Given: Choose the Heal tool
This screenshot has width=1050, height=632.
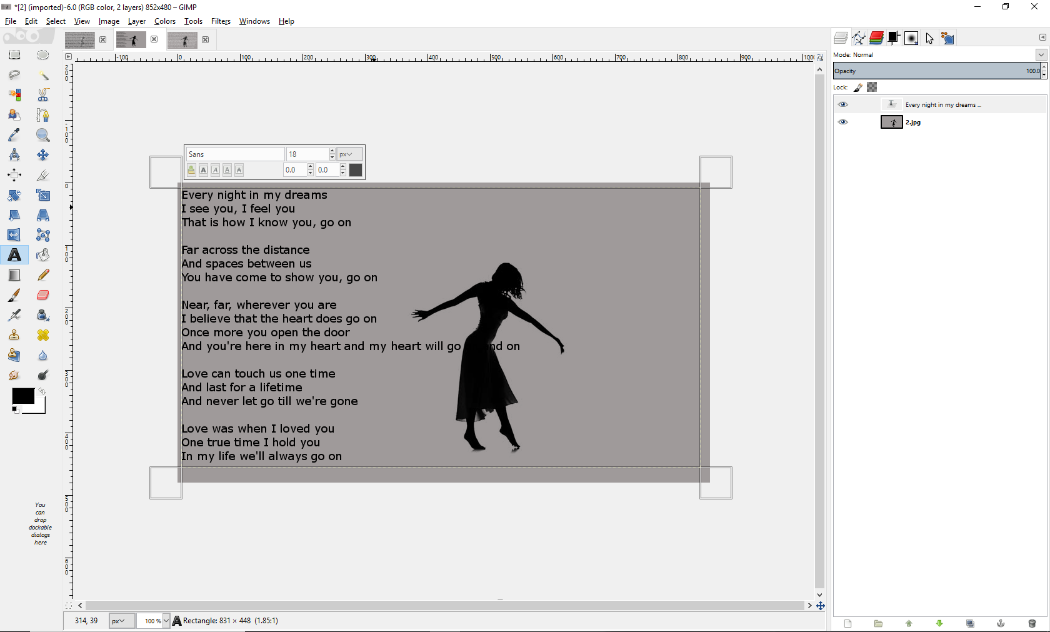Looking at the screenshot, I should point(42,335).
